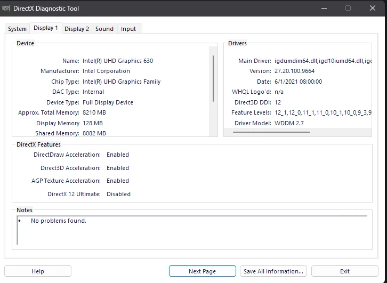Click the 128 MB display memory value
387x283 pixels.
(x=93, y=123)
